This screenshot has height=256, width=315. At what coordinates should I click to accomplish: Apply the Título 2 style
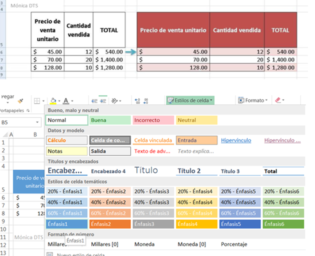197,171
